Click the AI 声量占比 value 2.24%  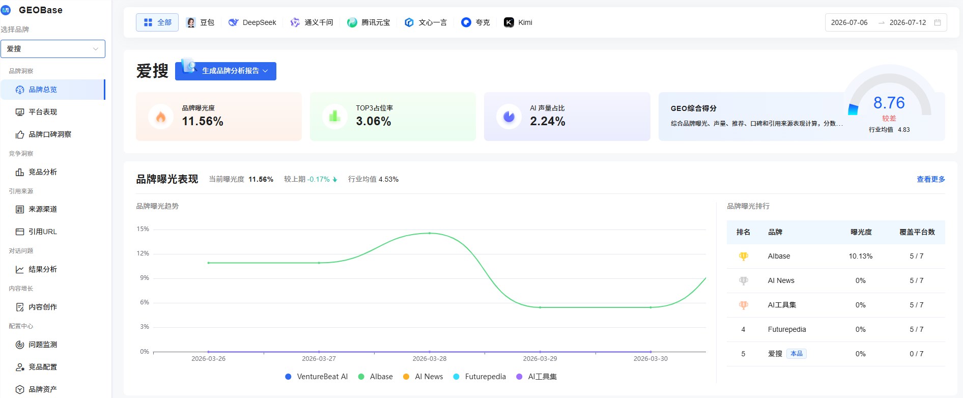(x=548, y=121)
